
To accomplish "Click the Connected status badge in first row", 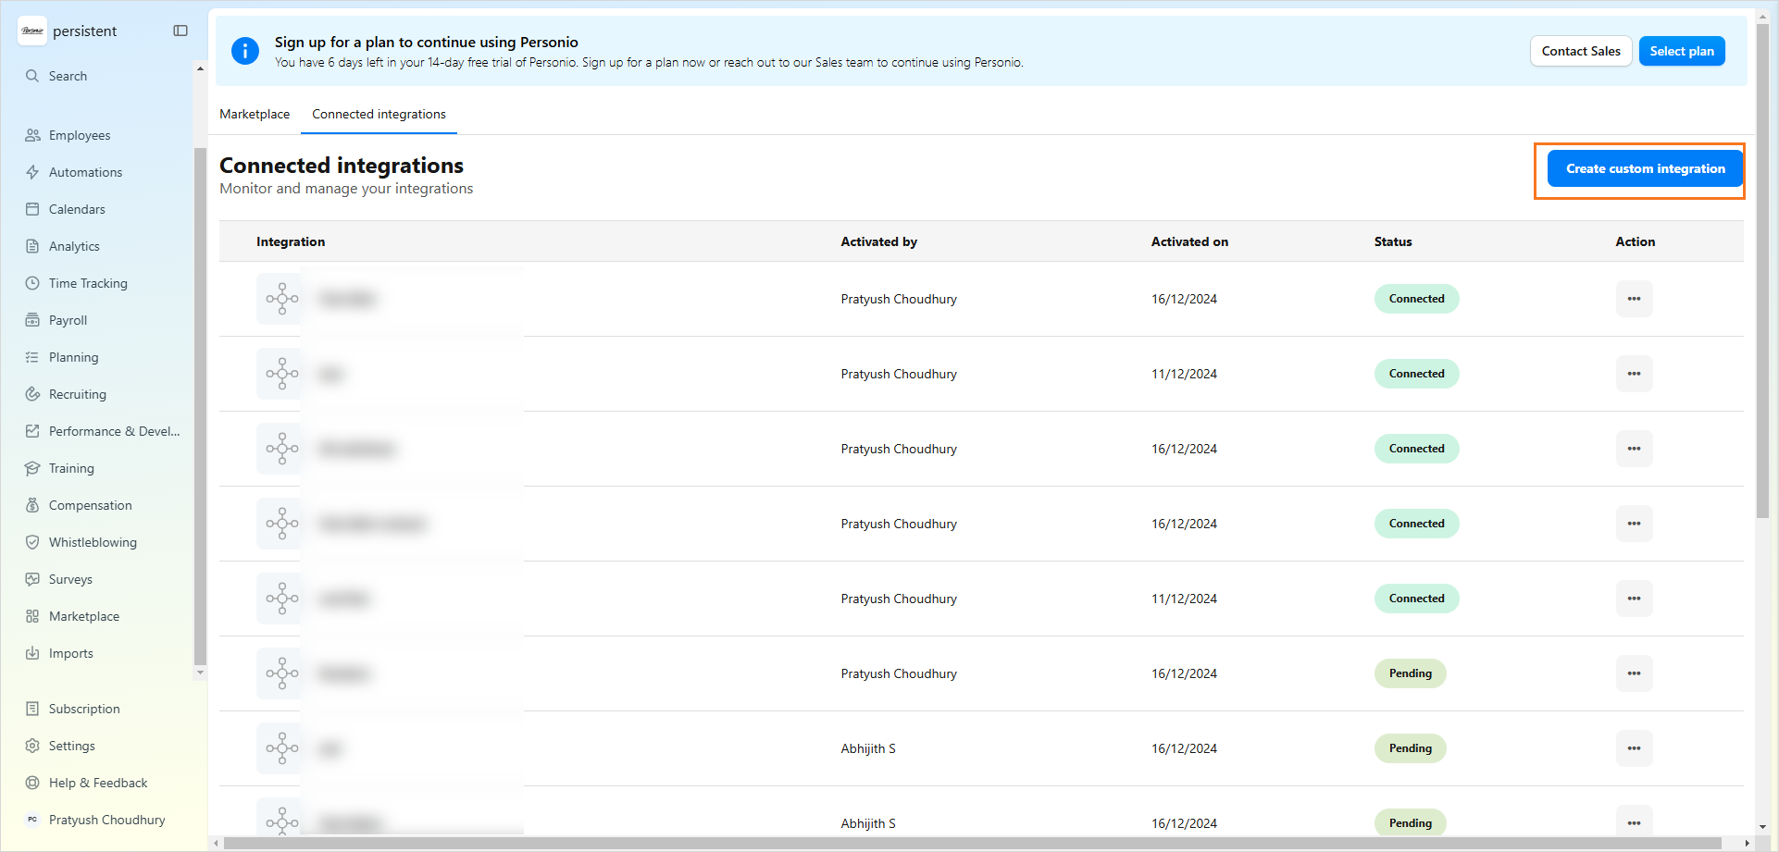I will click(1416, 299).
